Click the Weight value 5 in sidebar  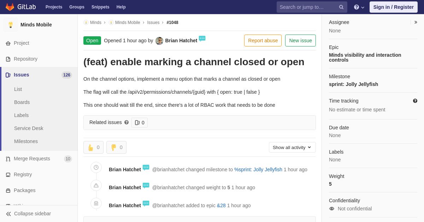click(330, 184)
